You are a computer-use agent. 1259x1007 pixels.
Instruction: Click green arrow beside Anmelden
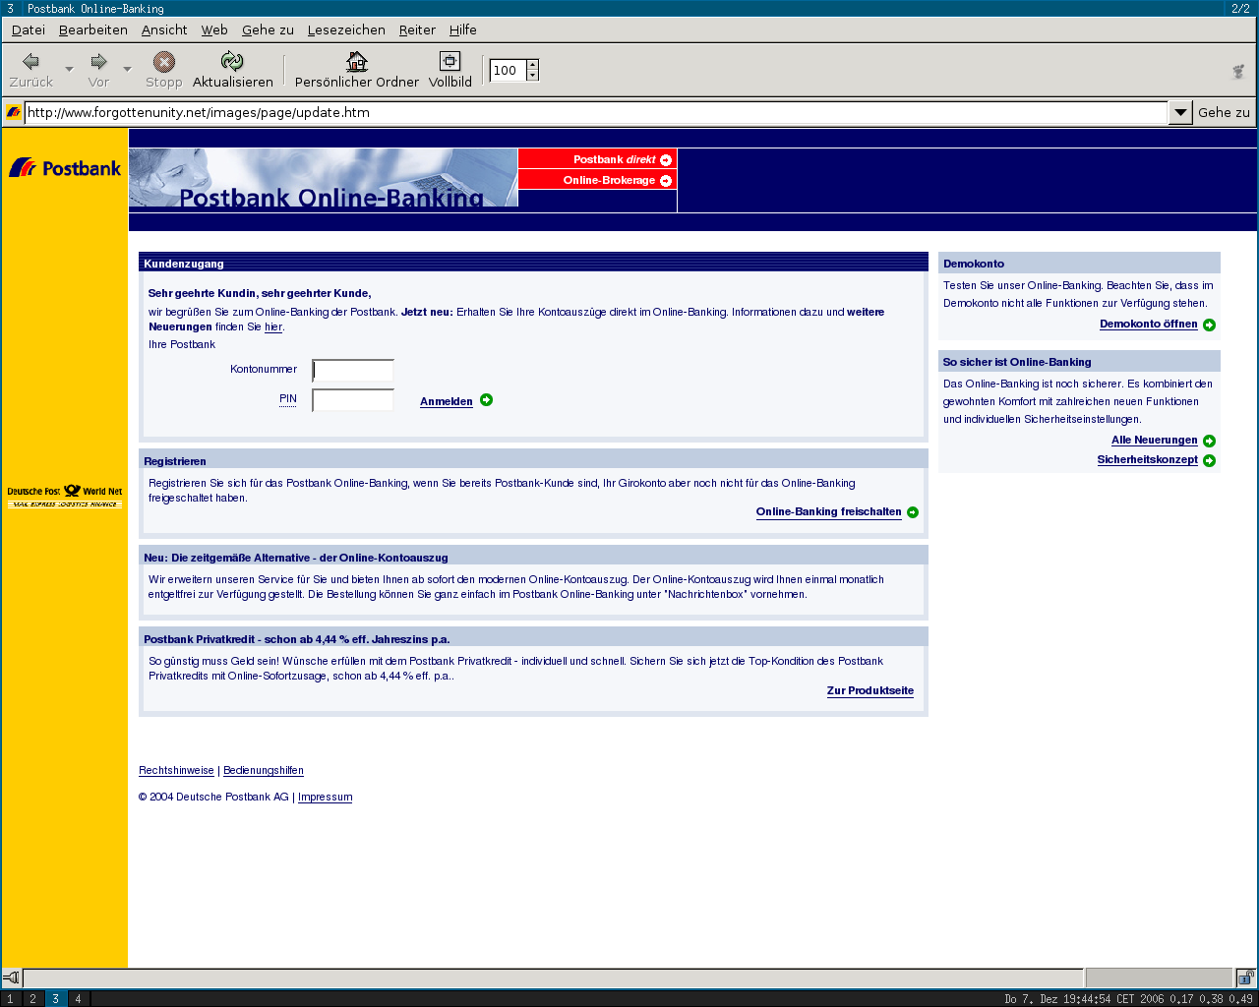point(486,400)
